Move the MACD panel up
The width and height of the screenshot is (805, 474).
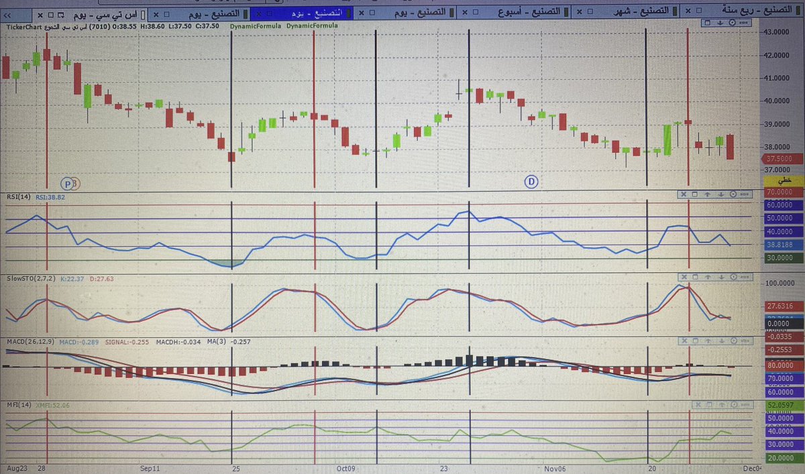(708, 341)
